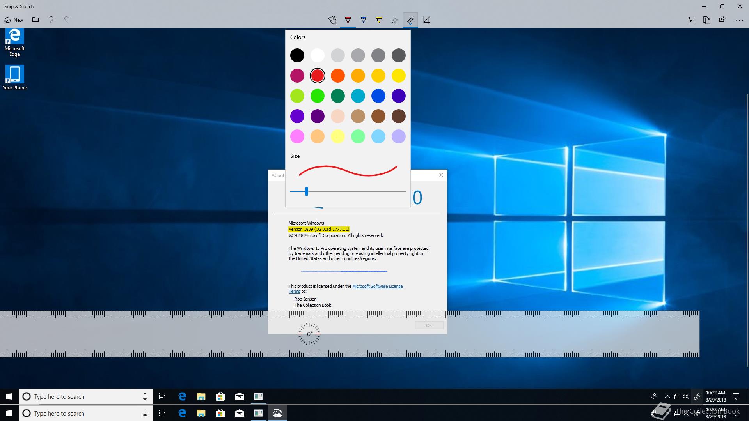Click the Microsoft Edge desktop icon in snip
Image resolution: width=749 pixels, height=421 pixels.
[14, 42]
